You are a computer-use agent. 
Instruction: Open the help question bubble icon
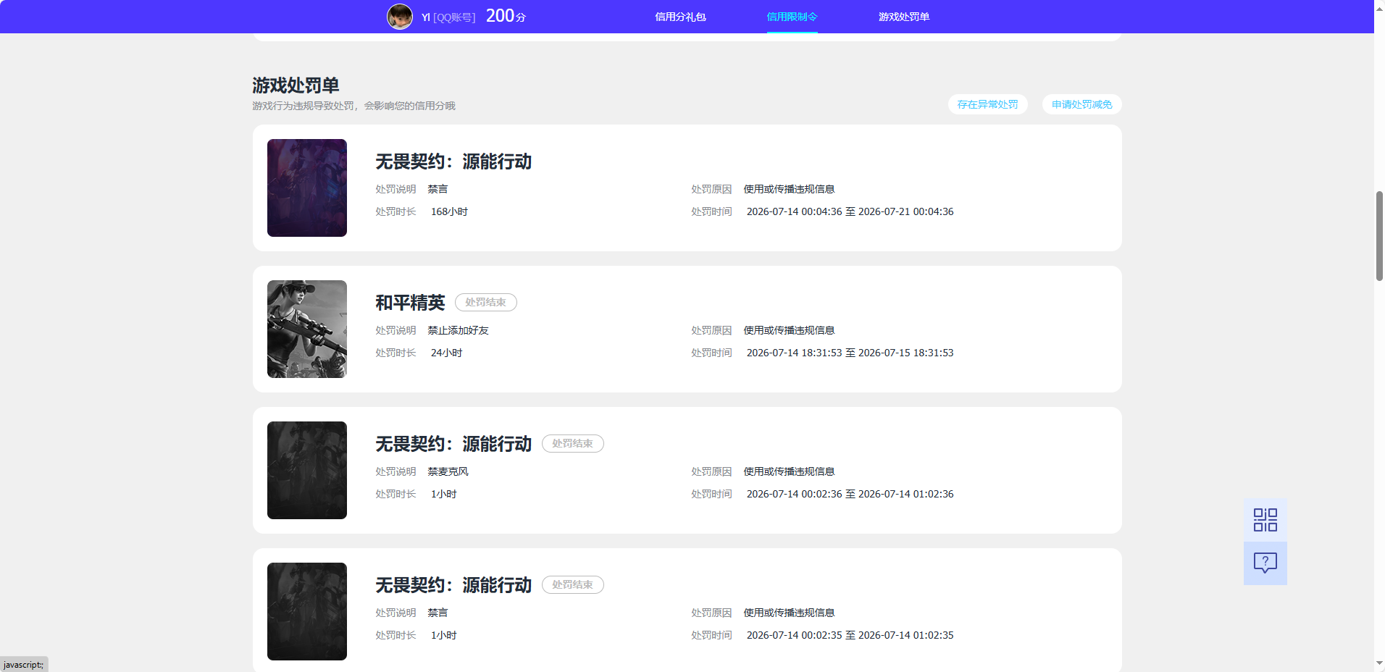point(1265,563)
